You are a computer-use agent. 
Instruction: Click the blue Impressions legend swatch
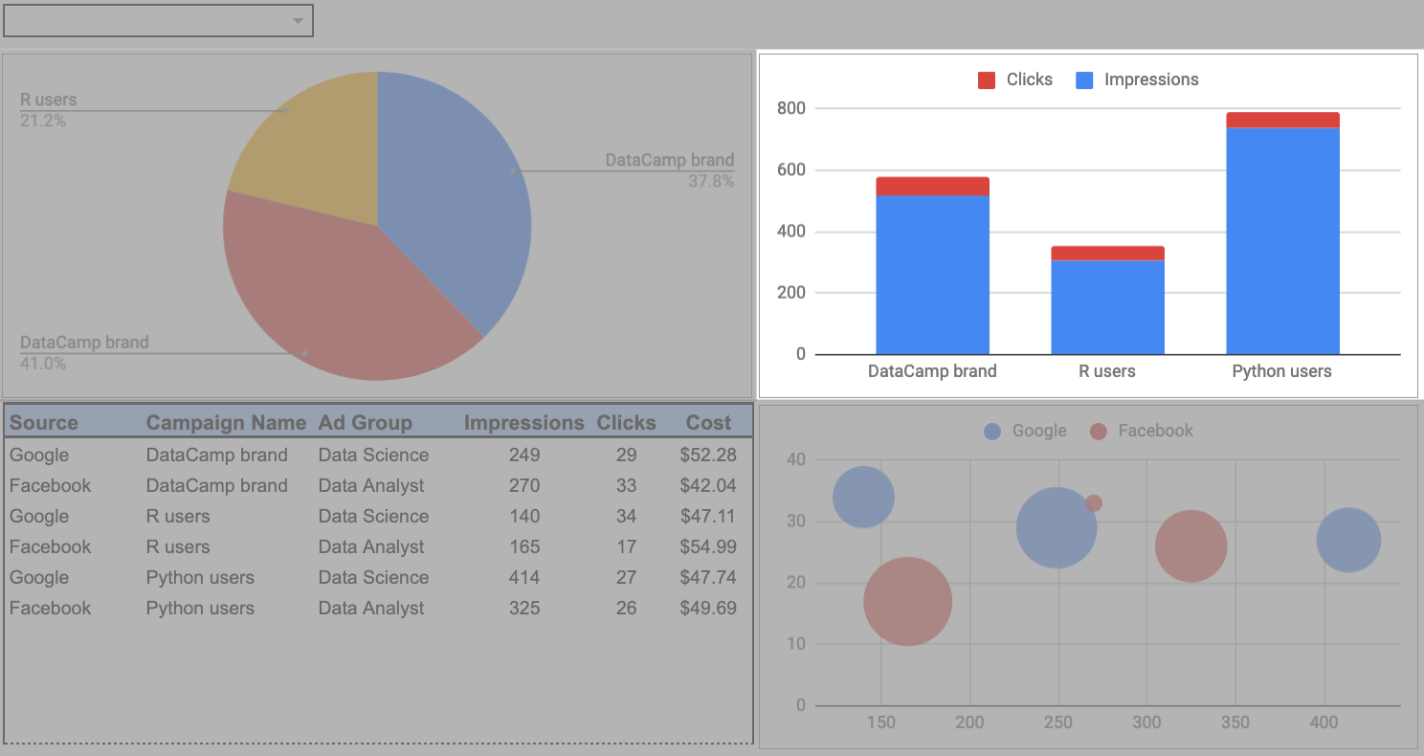1084,80
